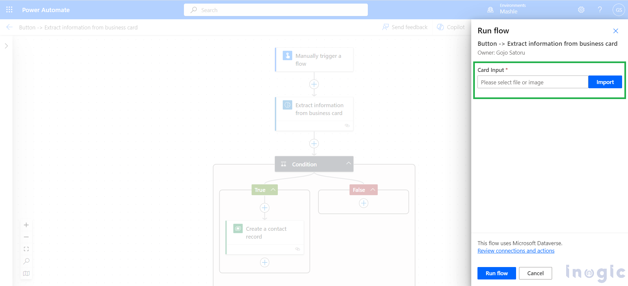Click the connection link icon on Extract card

(347, 126)
